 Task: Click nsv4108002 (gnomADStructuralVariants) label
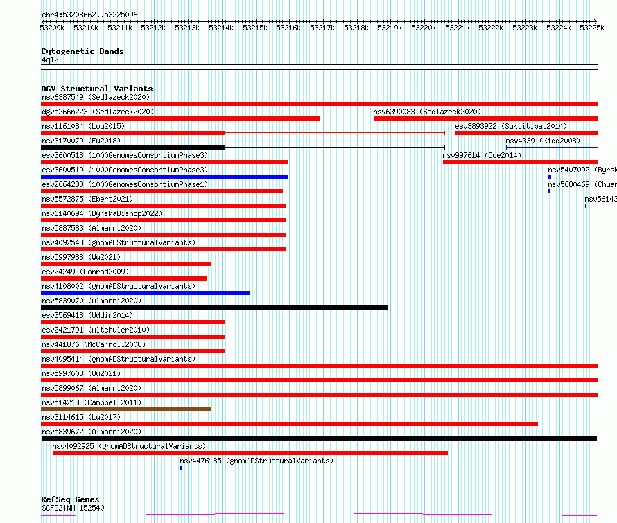coord(119,286)
